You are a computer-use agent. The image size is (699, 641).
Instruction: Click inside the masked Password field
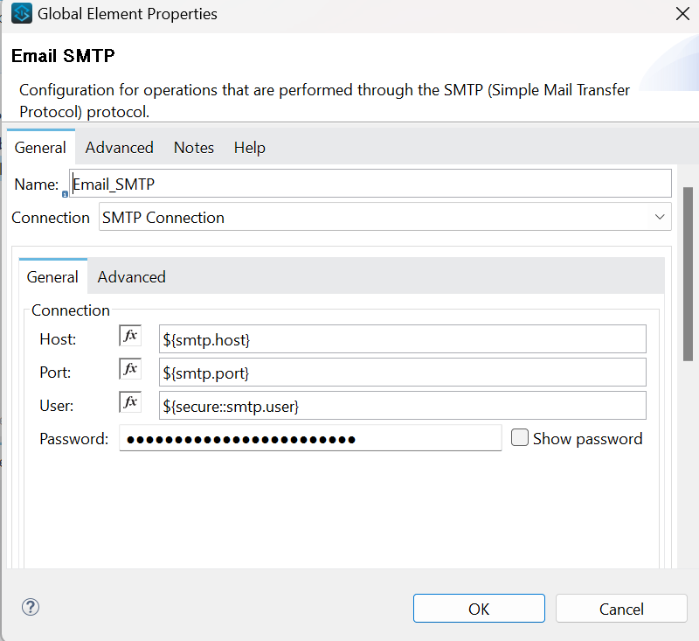pyautogui.click(x=309, y=439)
